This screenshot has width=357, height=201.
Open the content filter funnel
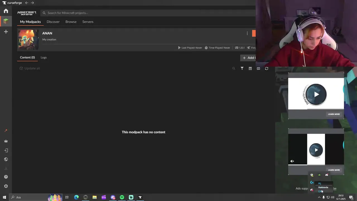(242, 68)
